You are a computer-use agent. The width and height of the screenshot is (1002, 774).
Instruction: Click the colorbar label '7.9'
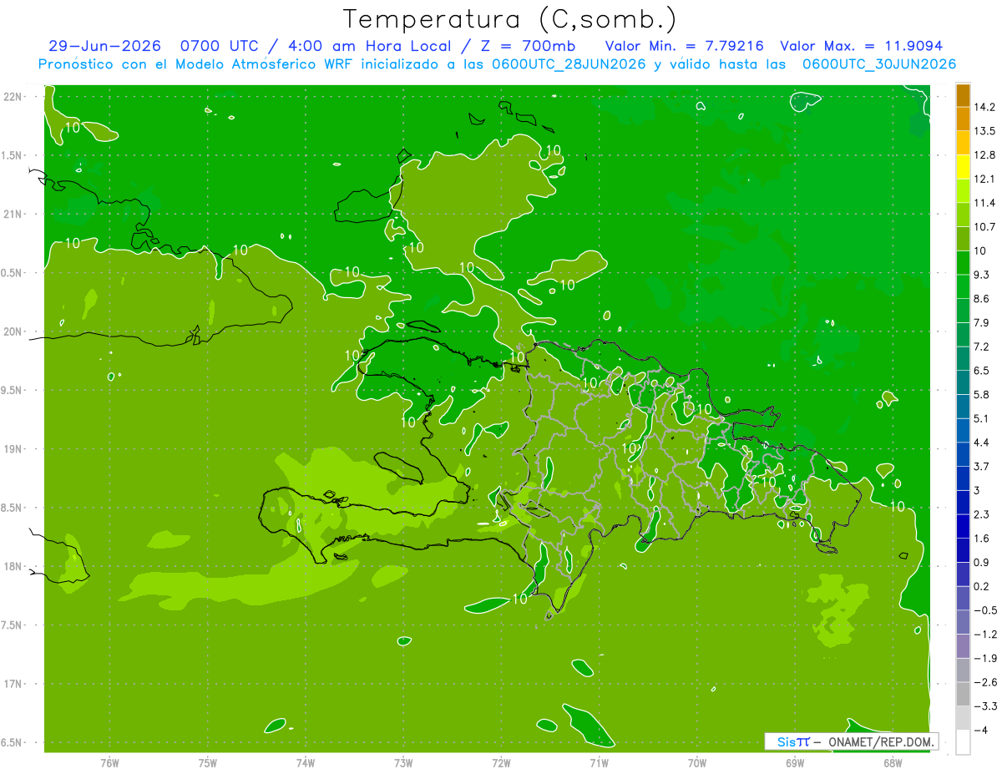coord(982,323)
